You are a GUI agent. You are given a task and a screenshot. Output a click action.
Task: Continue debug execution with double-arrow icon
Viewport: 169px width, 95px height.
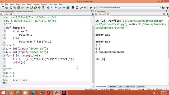click(x=64, y=8)
